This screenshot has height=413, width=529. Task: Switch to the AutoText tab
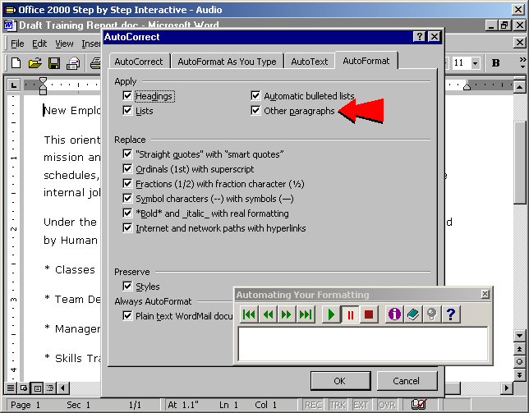tap(309, 62)
